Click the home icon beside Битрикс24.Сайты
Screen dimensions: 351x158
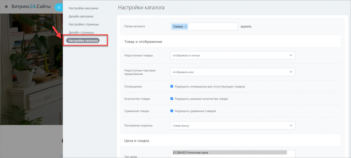coord(6,7)
